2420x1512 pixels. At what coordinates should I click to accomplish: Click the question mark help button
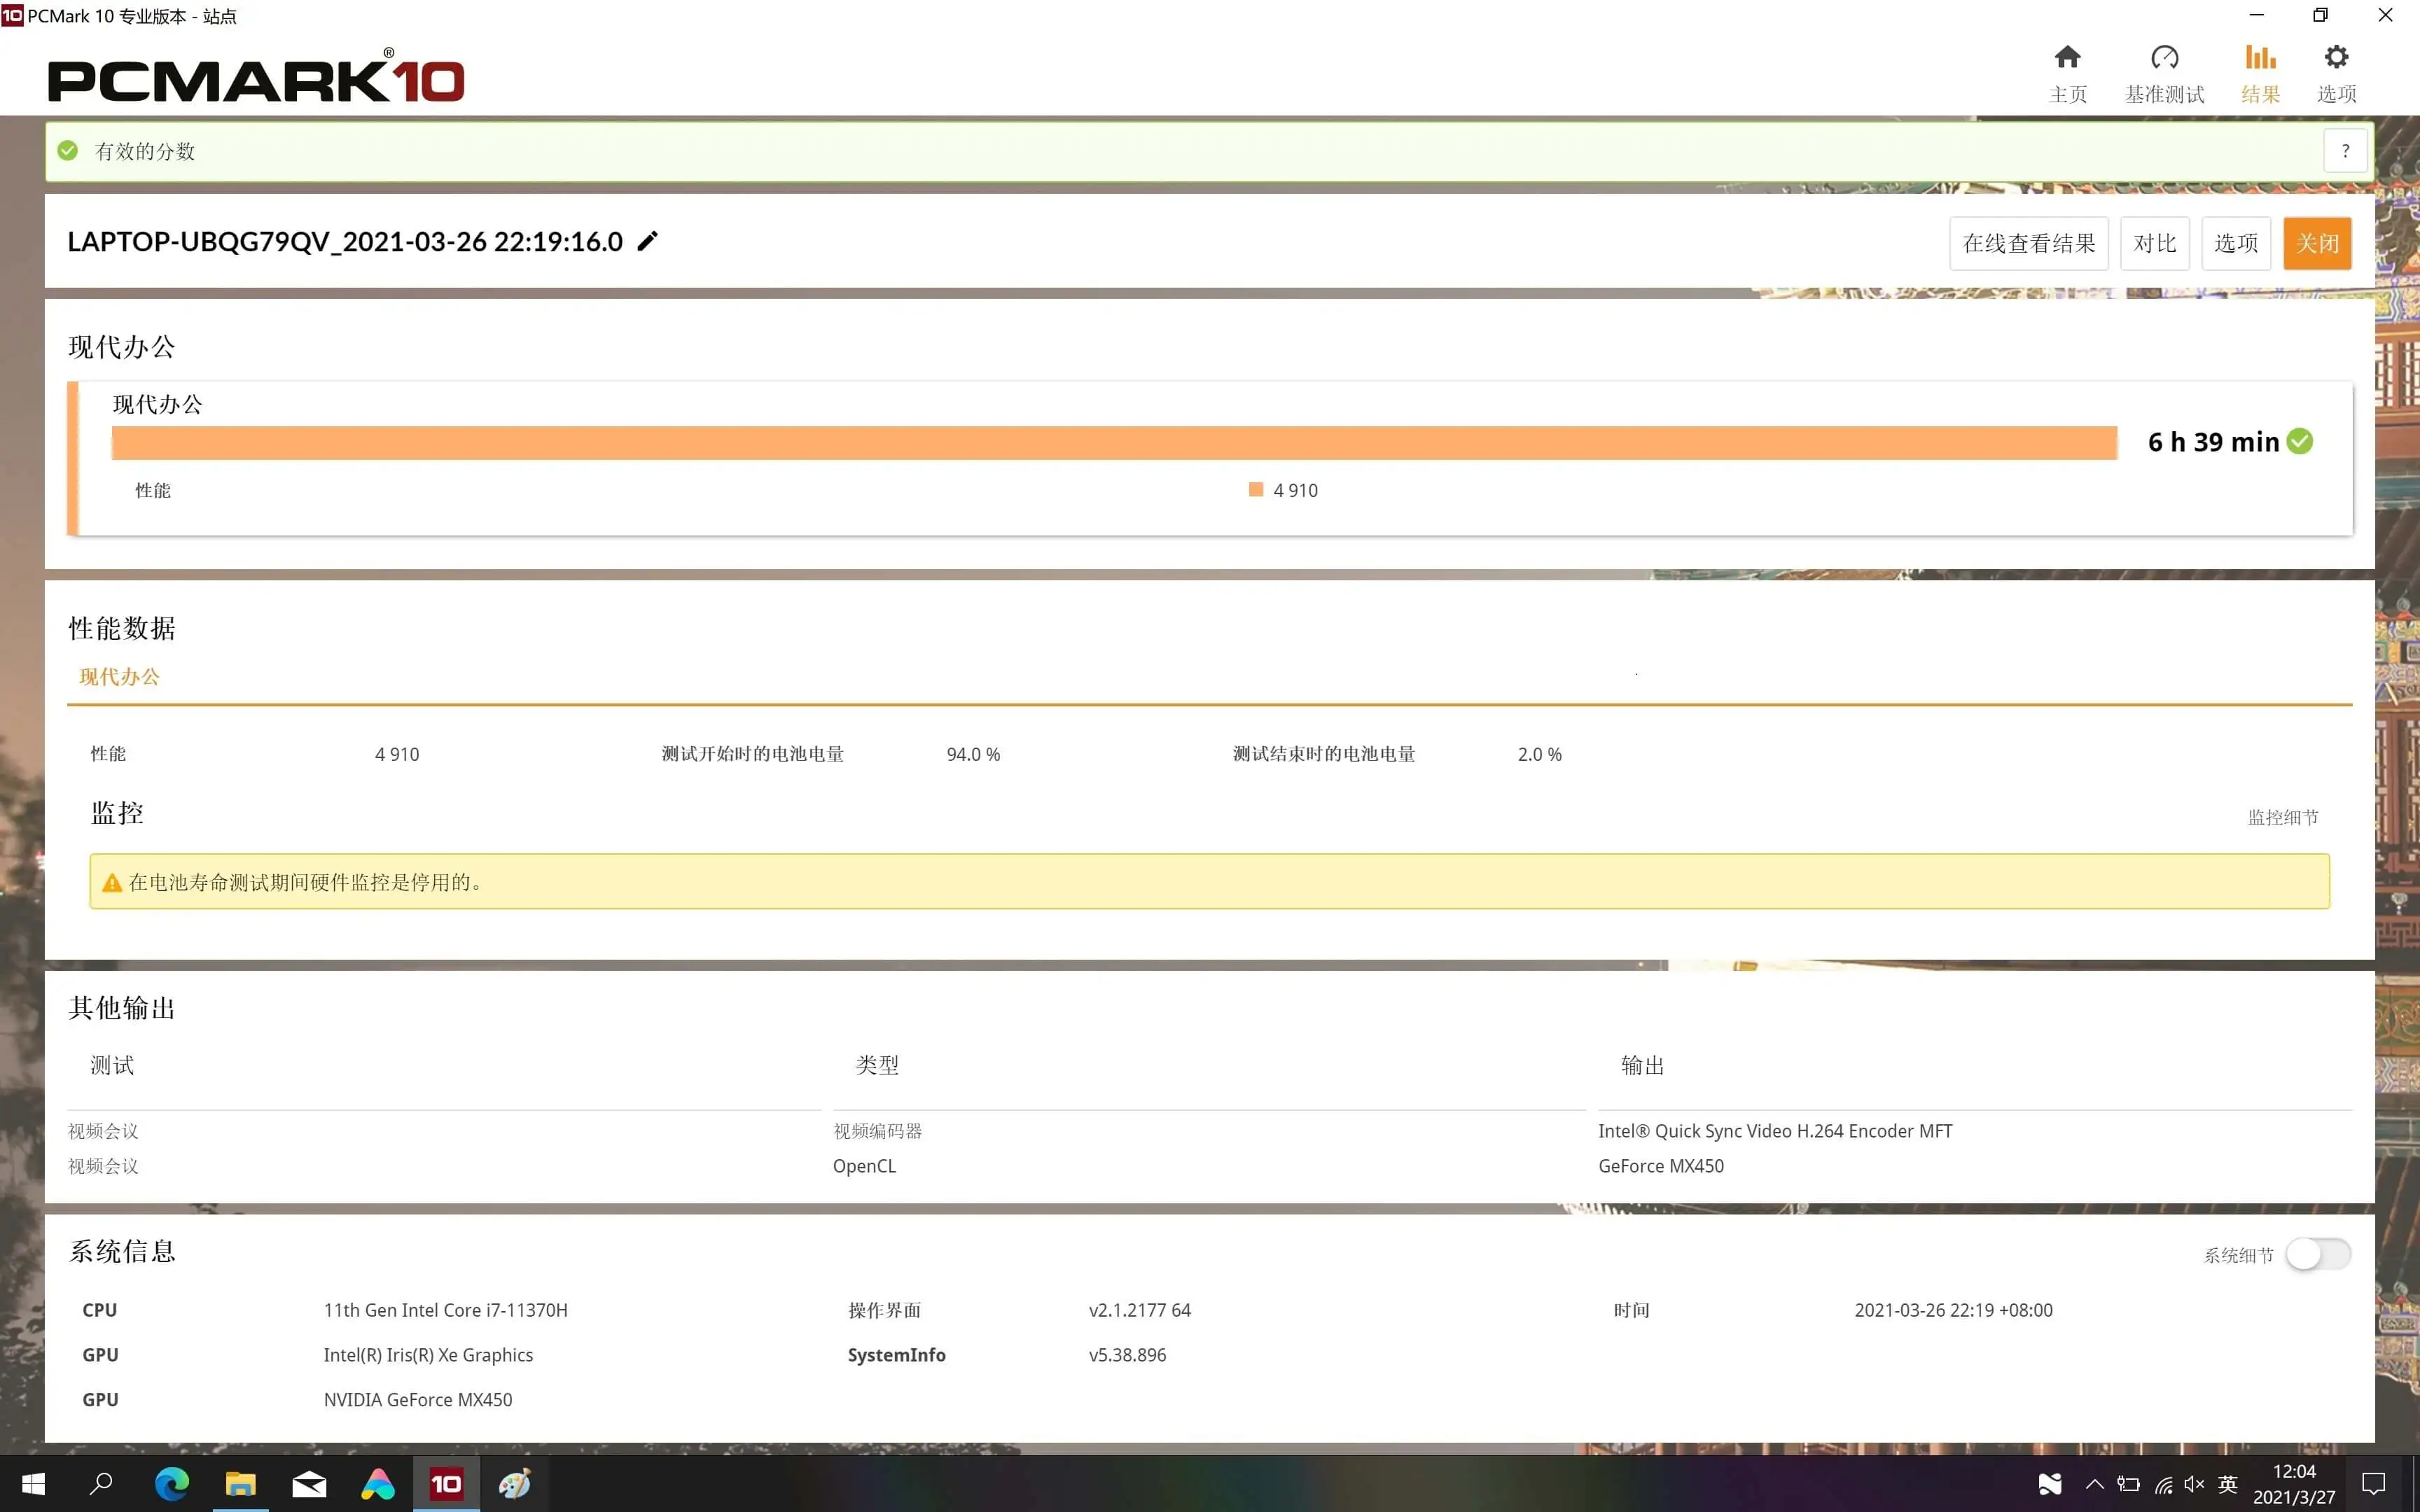click(2345, 151)
